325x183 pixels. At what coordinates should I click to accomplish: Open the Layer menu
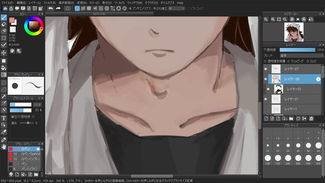(x=35, y=3)
